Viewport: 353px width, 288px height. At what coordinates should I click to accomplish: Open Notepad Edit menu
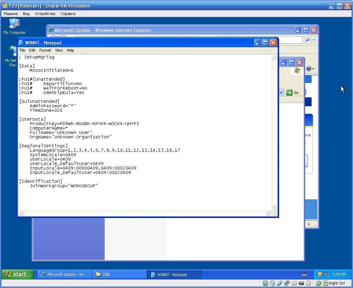click(32, 50)
